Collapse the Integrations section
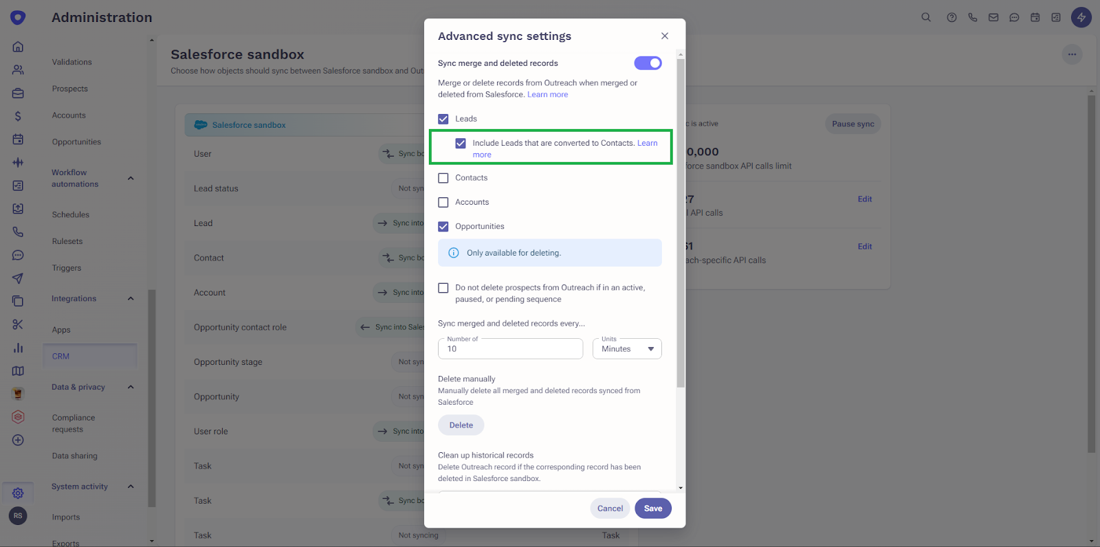Screen dimensions: 1100x547 131,298
